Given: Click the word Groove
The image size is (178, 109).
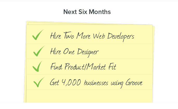Looking at the screenshot, I should (x=134, y=83).
